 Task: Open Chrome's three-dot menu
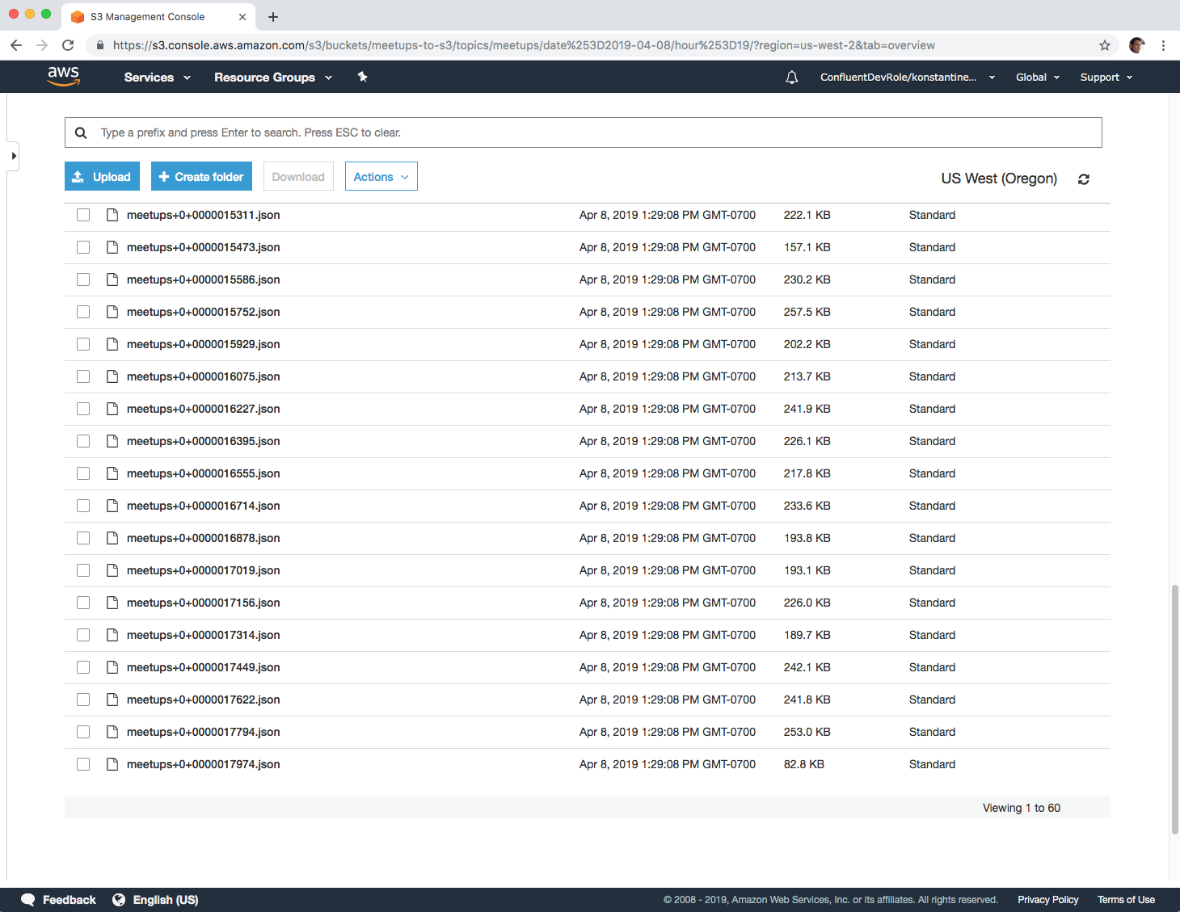pos(1163,45)
